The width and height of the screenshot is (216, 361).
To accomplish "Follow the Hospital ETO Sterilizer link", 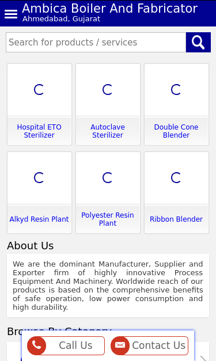I will (39, 131).
